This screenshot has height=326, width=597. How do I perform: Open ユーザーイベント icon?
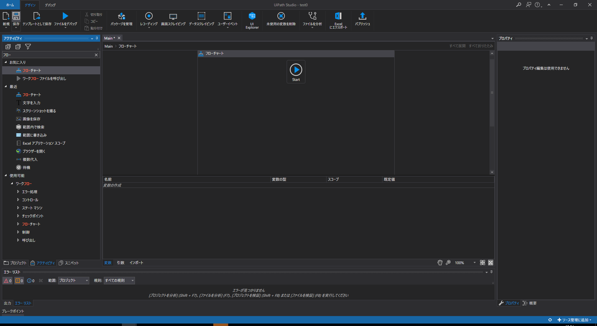click(x=228, y=16)
